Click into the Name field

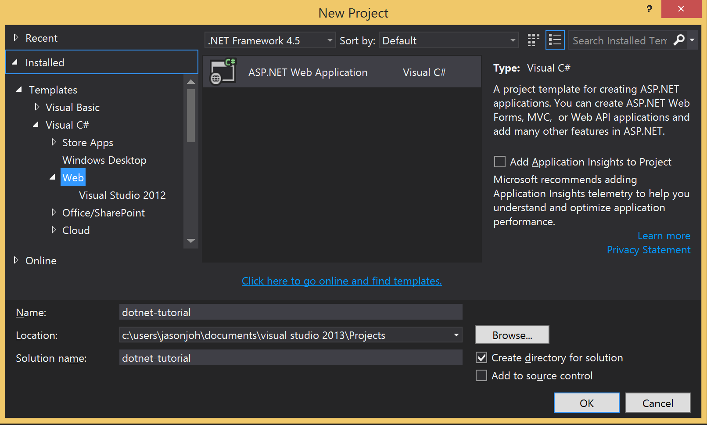tap(291, 312)
